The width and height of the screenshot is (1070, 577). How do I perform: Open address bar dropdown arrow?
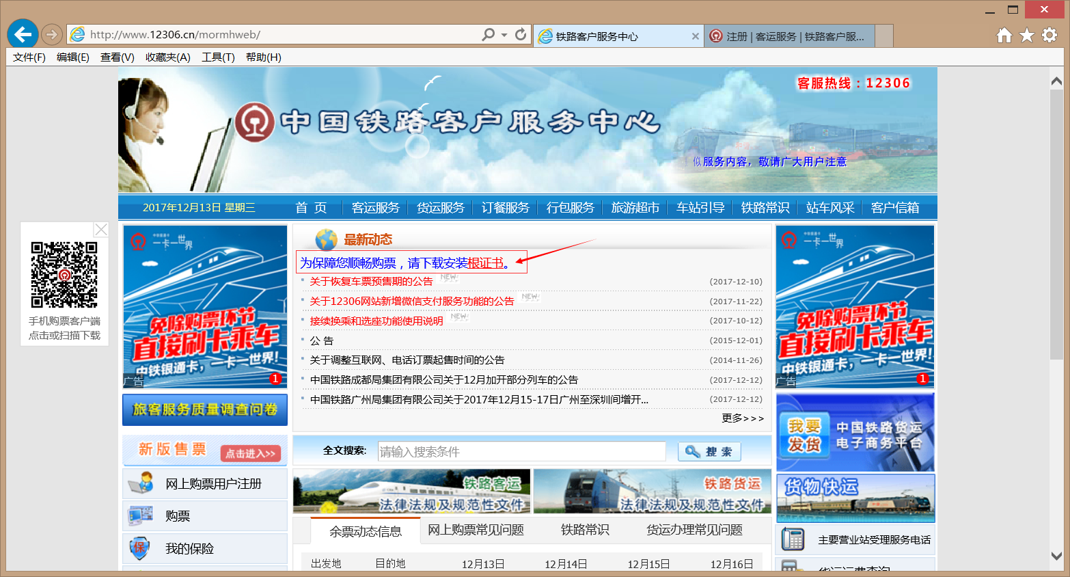coord(504,34)
